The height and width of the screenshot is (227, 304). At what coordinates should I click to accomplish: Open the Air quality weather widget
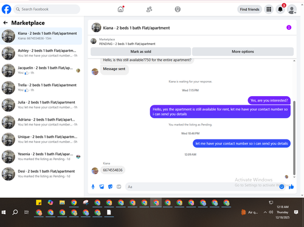249,212
